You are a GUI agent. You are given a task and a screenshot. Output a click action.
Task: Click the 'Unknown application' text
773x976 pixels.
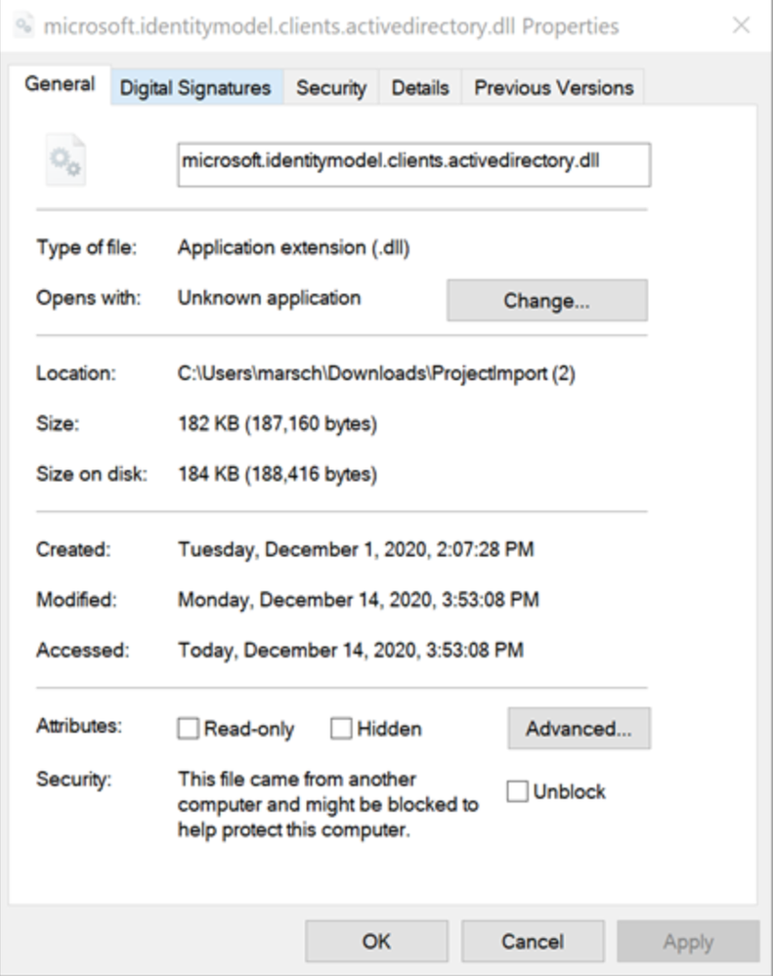tap(270, 298)
